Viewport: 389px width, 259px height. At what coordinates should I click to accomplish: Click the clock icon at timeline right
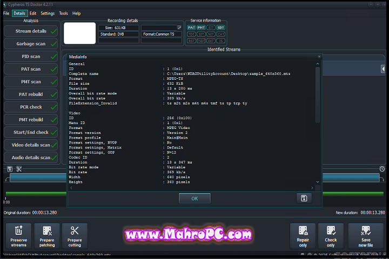click(x=382, y=169)
